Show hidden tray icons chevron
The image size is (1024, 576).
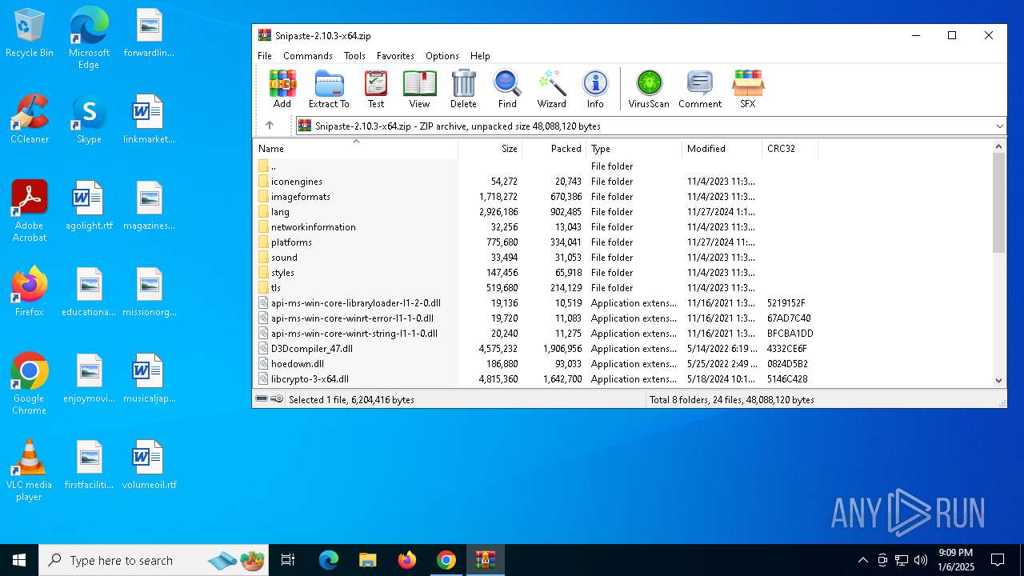point(862,560)
